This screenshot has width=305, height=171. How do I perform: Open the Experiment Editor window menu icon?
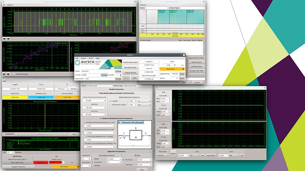pyautogui.click(x=141, y=2)
